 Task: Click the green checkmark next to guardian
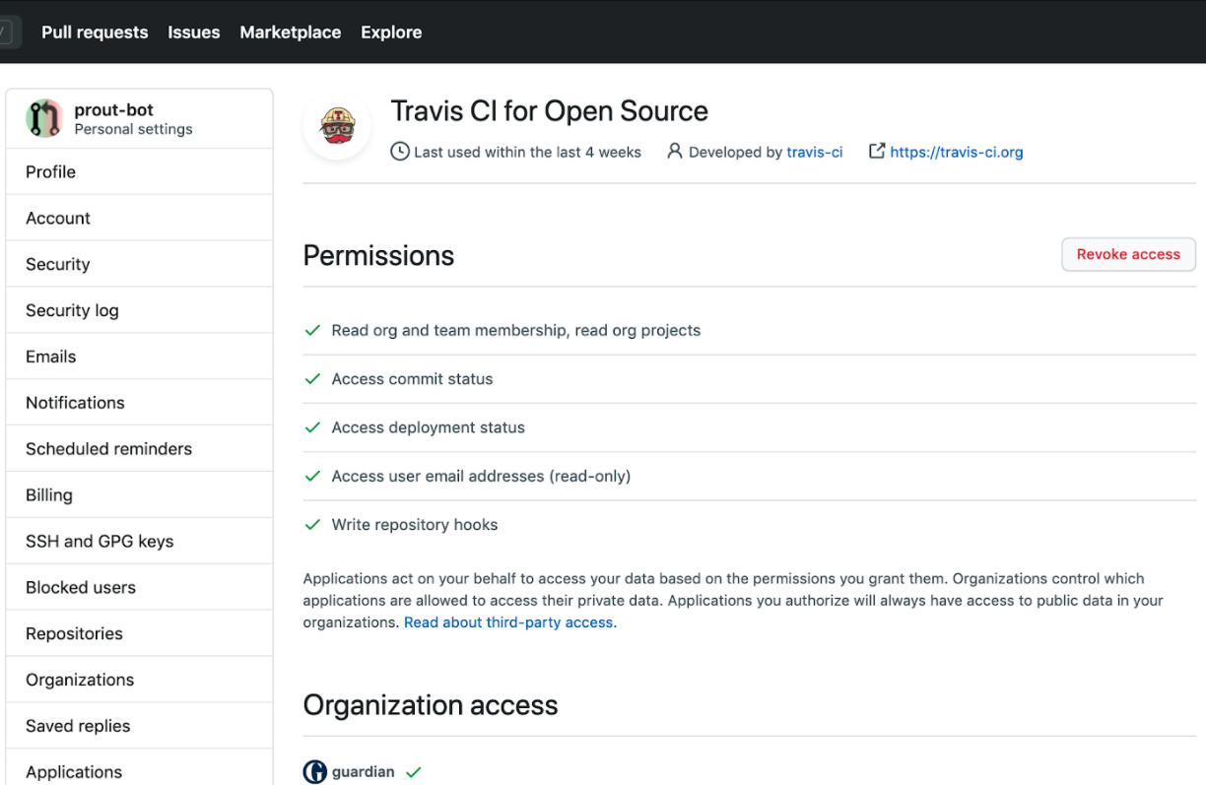[414, 772]
